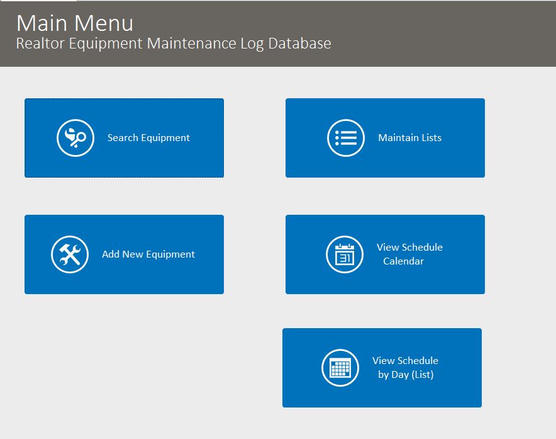
Task: Open the 'Search Equipment' label
Action: click(148, 138)
